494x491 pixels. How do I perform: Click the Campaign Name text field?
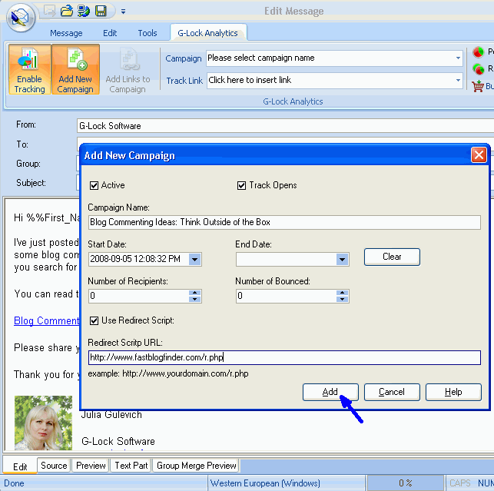[284, 222]
